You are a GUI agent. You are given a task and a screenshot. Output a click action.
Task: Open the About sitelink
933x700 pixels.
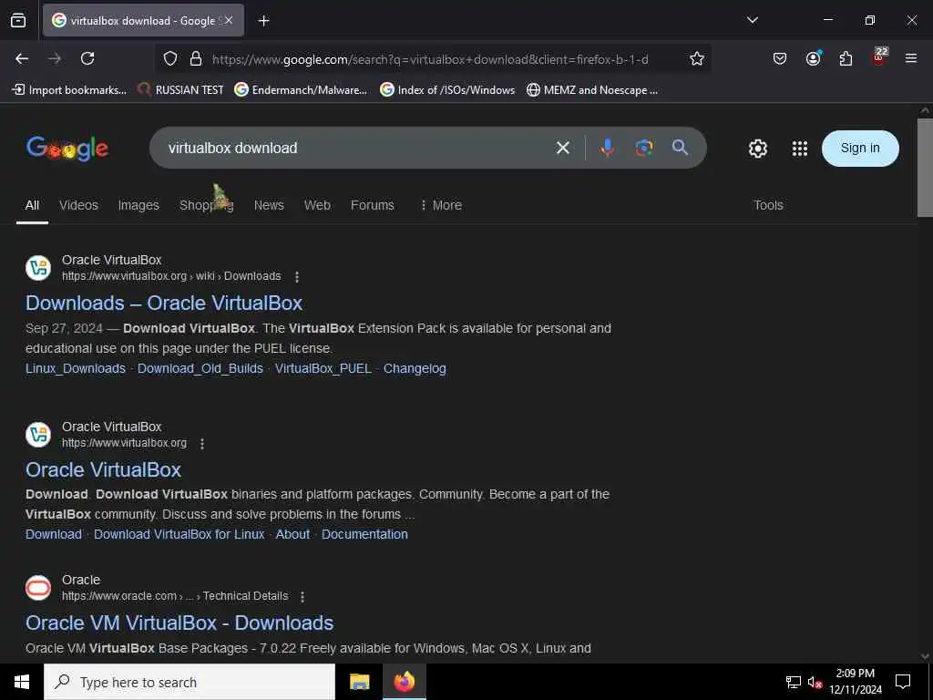pos(292,534)
